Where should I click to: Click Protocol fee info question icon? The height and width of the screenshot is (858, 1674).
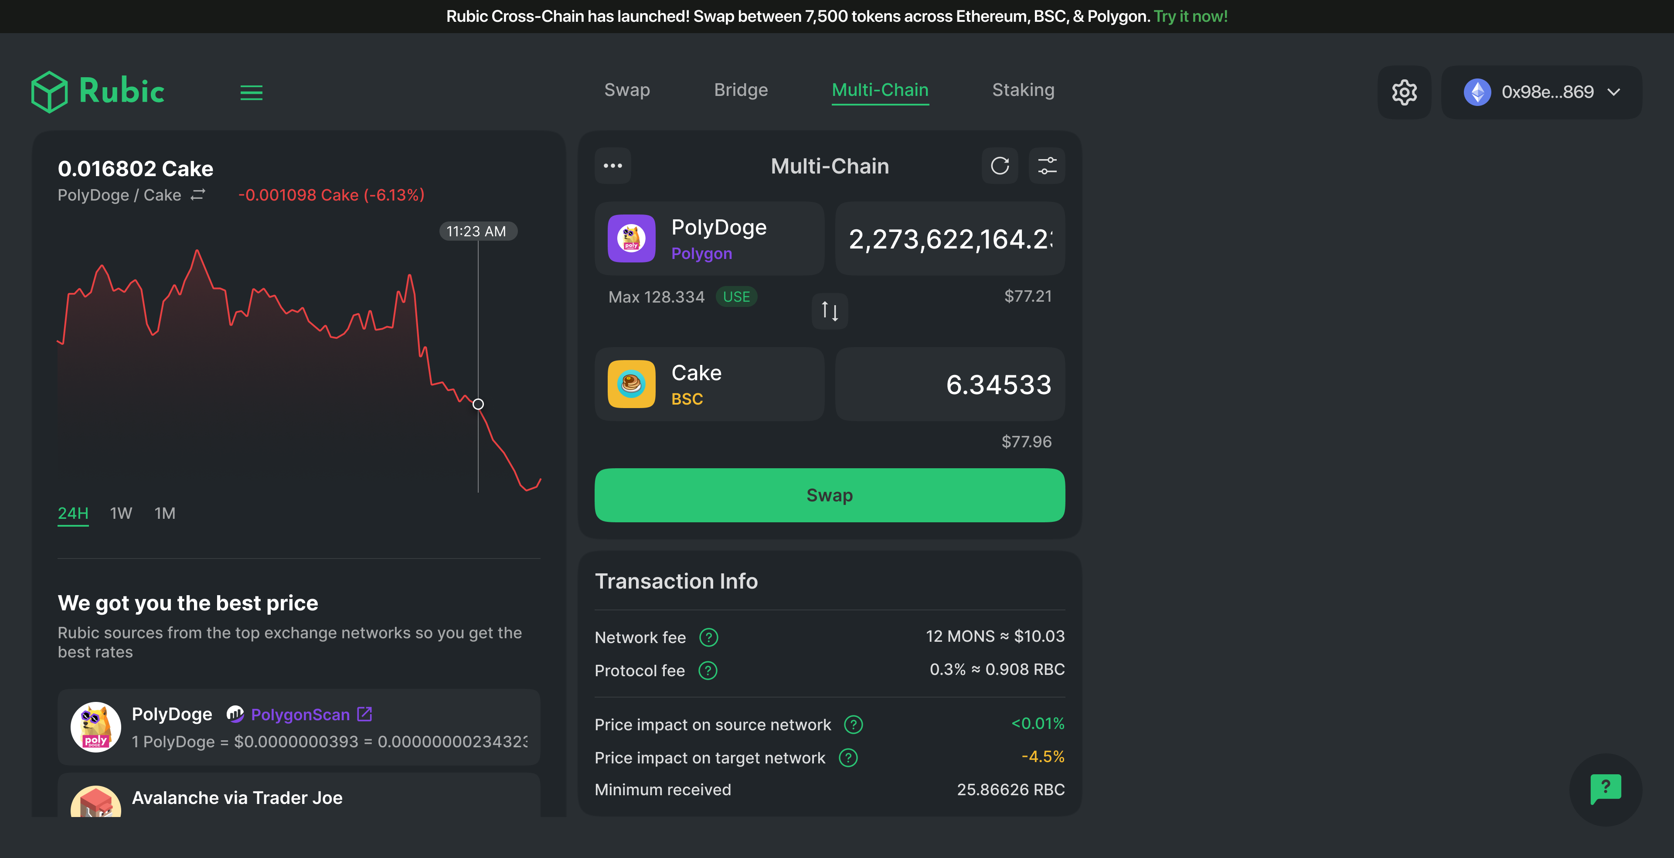(x=707, y=670)
